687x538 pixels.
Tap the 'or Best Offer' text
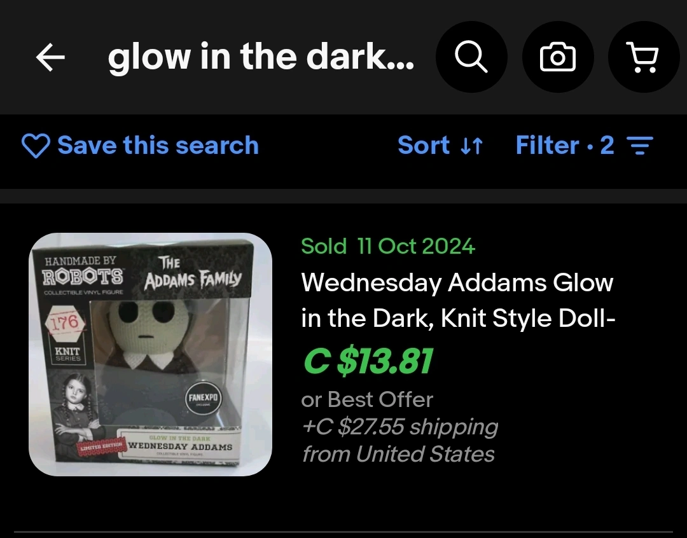pos(367,399)
